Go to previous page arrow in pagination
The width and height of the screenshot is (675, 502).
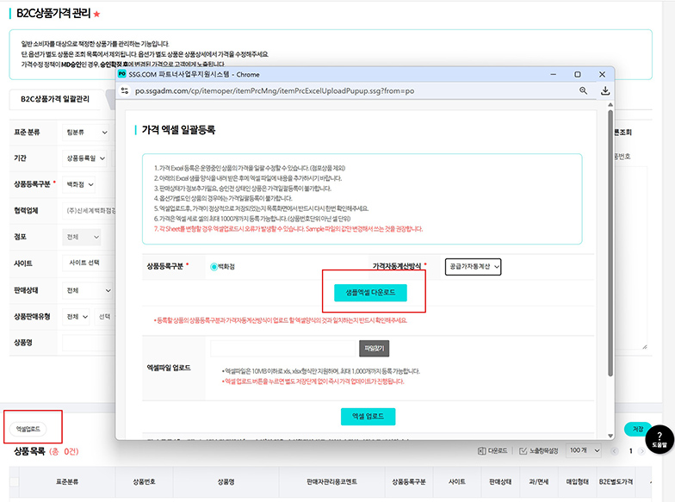click(615, 451)
